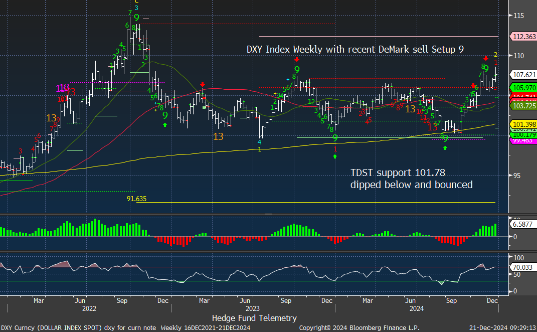This screenshot has height=332, width=537.
Task: Click the green 9 at the December 2022 low
Action: click(x=165, y=115)
